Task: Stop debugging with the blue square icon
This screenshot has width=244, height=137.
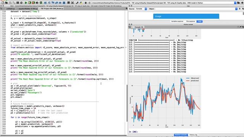Action: click(x=64, y=3)
